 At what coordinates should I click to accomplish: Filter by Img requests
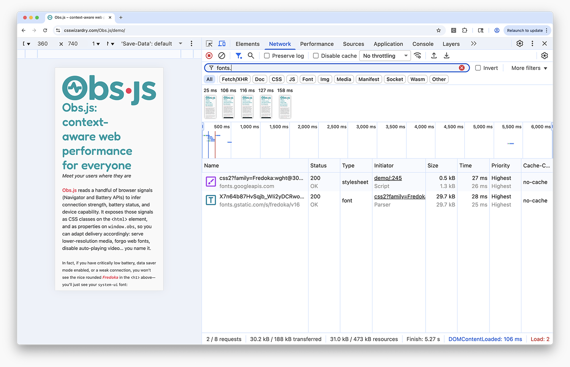click(x=325, y=79)
